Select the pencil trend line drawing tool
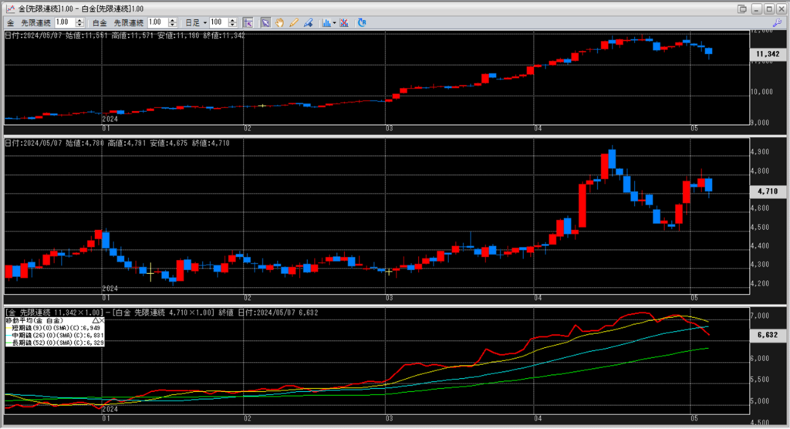This screenshot has width=790, height=429. [293, 23]
